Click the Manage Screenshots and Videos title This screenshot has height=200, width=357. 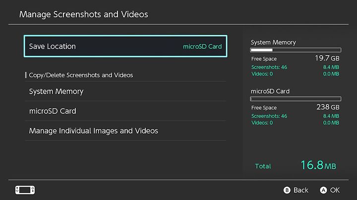(x=84, y=14)
